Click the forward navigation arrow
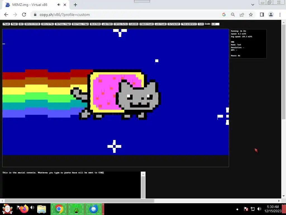 click(x=15, y=15)
